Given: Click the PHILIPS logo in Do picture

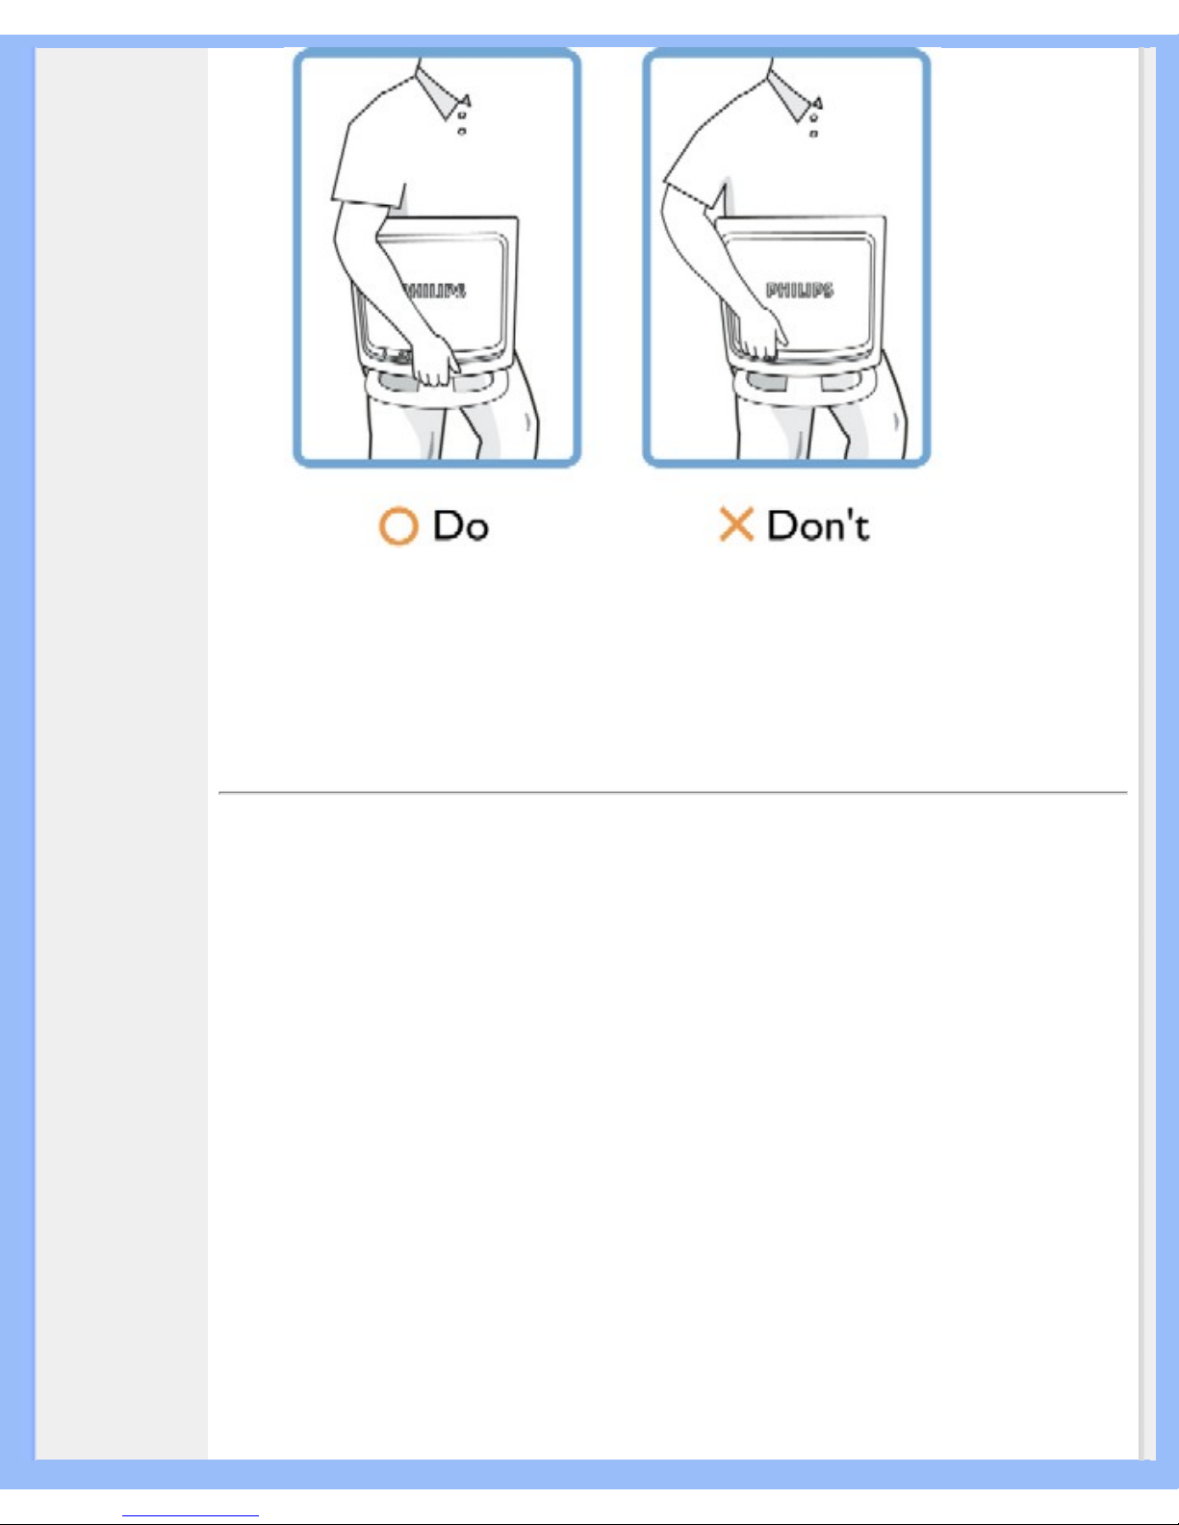Looking at the screenshot, I should (x=435, y=290).
